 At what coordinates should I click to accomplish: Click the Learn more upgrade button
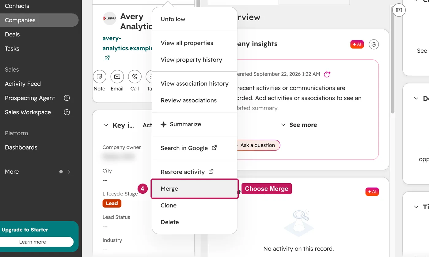click(x=32, y=242)
